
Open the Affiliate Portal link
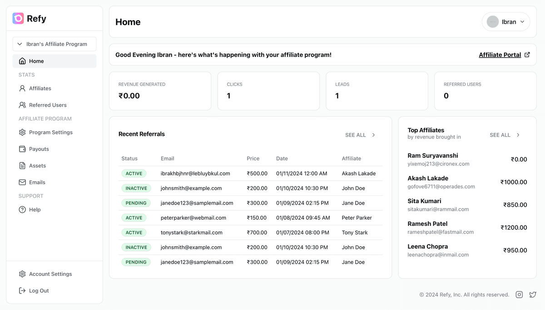[x=500, y=55]
